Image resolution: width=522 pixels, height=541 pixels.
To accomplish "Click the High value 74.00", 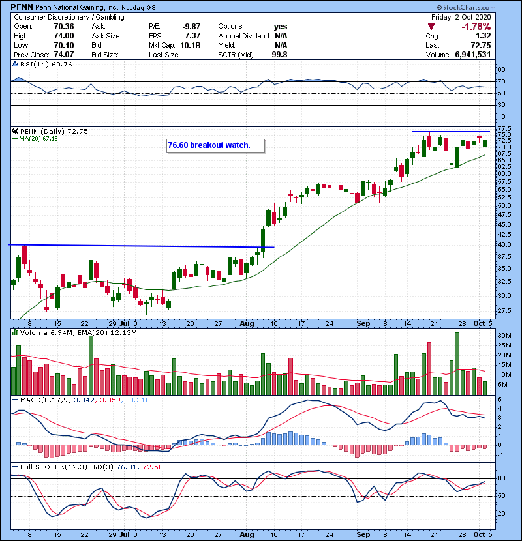I will (x=64, y=36).
